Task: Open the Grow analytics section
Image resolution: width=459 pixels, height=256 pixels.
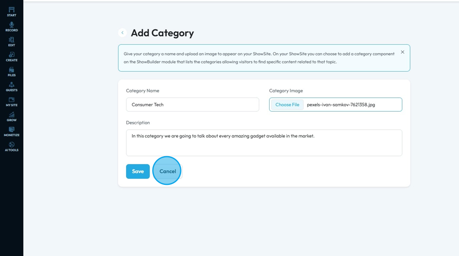Action: pyautogui.click(x=11, y=117)
